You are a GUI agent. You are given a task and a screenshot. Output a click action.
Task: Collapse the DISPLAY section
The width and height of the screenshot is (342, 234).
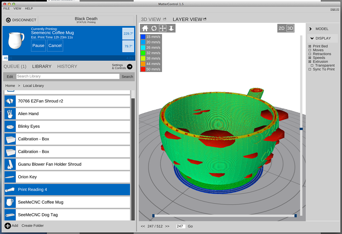tap(312, 38)
